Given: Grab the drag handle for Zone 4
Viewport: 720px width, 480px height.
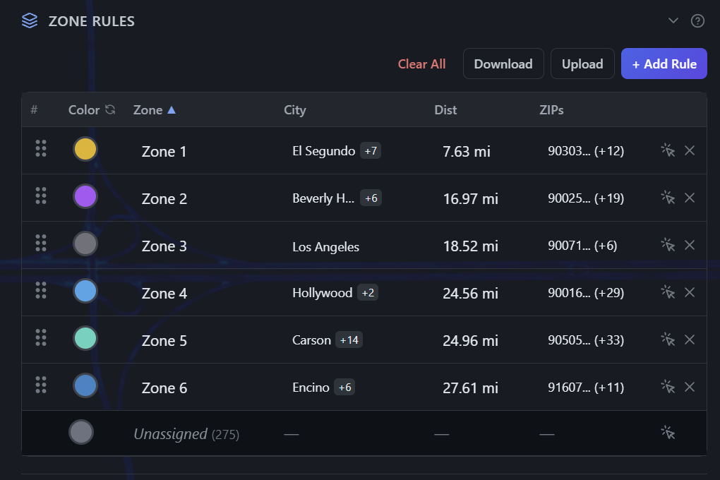Looking at the screenshot, I should [41, 290].
